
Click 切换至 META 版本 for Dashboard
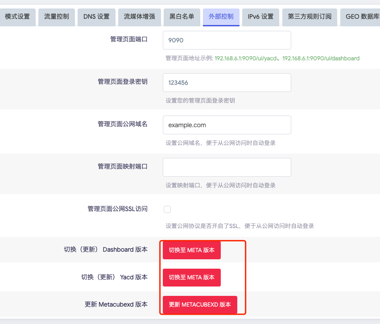(x=191, y=250)
